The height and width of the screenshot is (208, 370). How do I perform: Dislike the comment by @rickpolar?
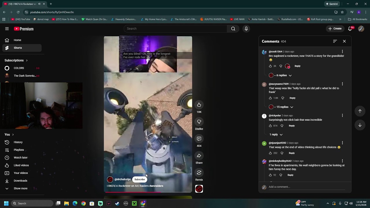coord(282,126)
